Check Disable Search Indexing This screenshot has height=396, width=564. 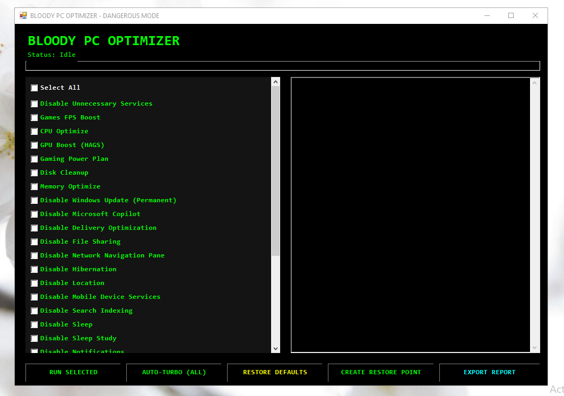pyautogui.click(x=34, y=311)
